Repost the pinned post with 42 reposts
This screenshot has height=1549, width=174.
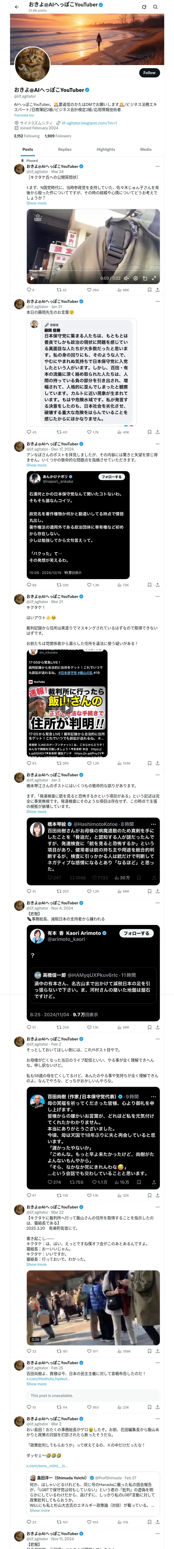[62, 290]
